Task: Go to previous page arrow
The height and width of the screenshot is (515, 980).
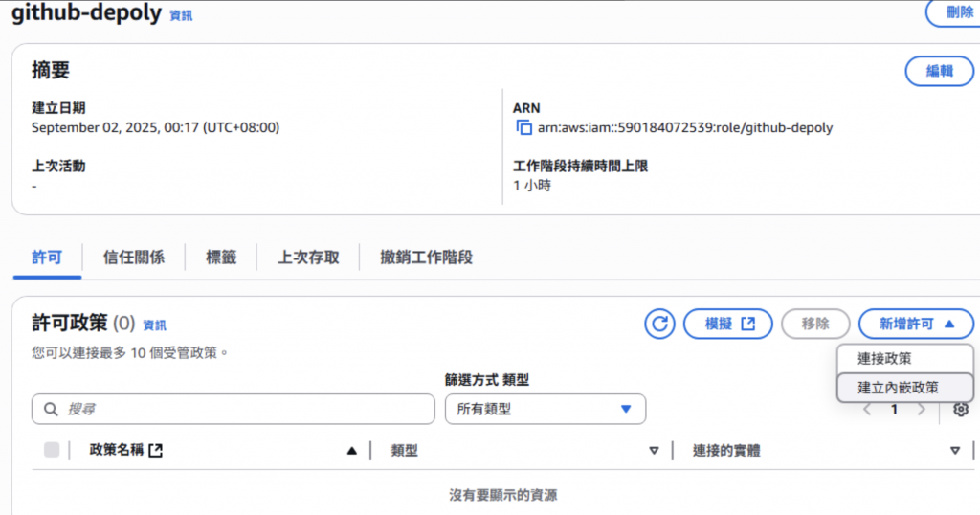Action: tap(867, 410)
